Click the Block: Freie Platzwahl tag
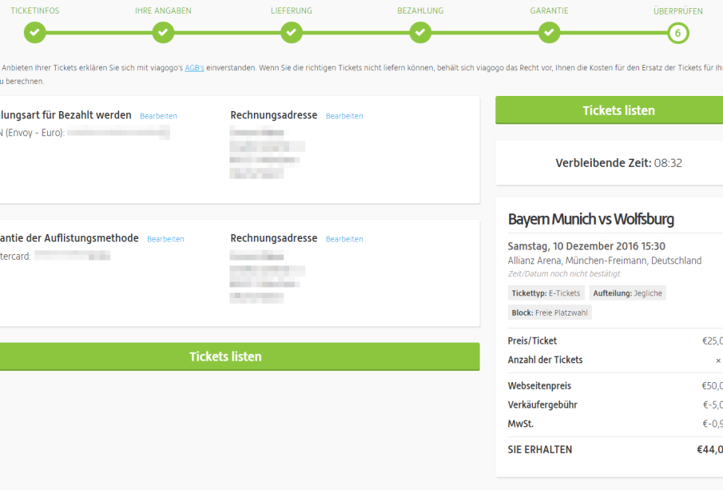The image size is (723, 490). point(550,313)
